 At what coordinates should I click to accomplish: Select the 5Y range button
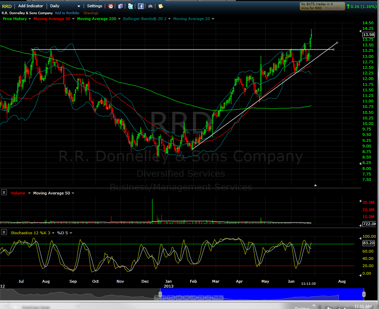pyautogui.click(x=157, y=297)
